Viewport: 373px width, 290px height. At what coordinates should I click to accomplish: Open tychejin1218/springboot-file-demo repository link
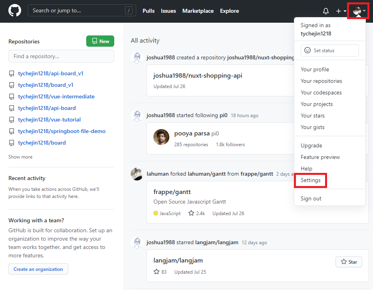coord(62,131)
